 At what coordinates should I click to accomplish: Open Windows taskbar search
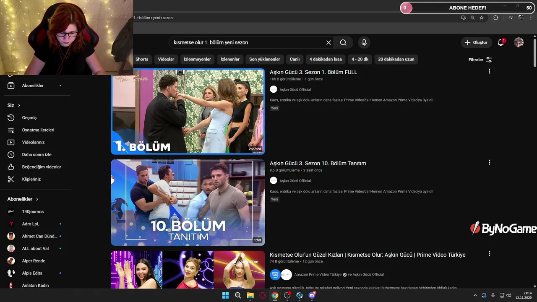click(x=238, y=295)
